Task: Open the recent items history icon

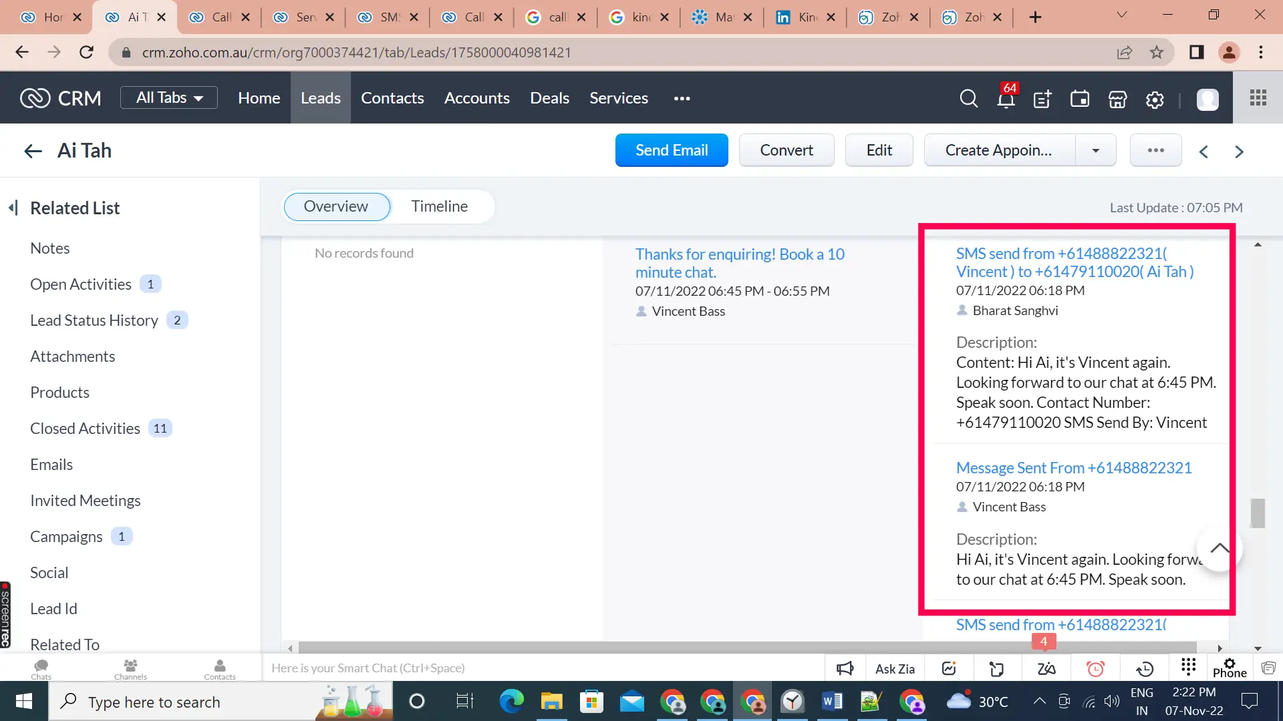Action: (1145, 668)
